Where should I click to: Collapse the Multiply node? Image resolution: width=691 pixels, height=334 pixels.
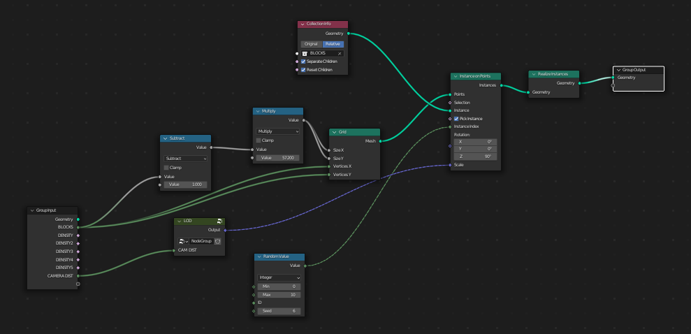(x=258, y=111)
